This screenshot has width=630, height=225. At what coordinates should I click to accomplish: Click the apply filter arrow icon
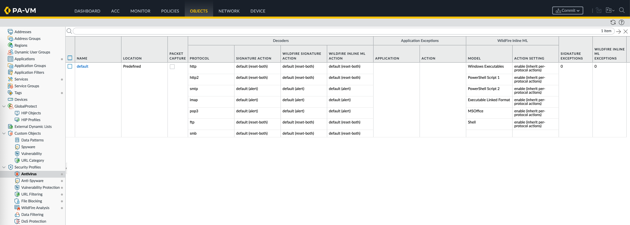tap(618, 31)
